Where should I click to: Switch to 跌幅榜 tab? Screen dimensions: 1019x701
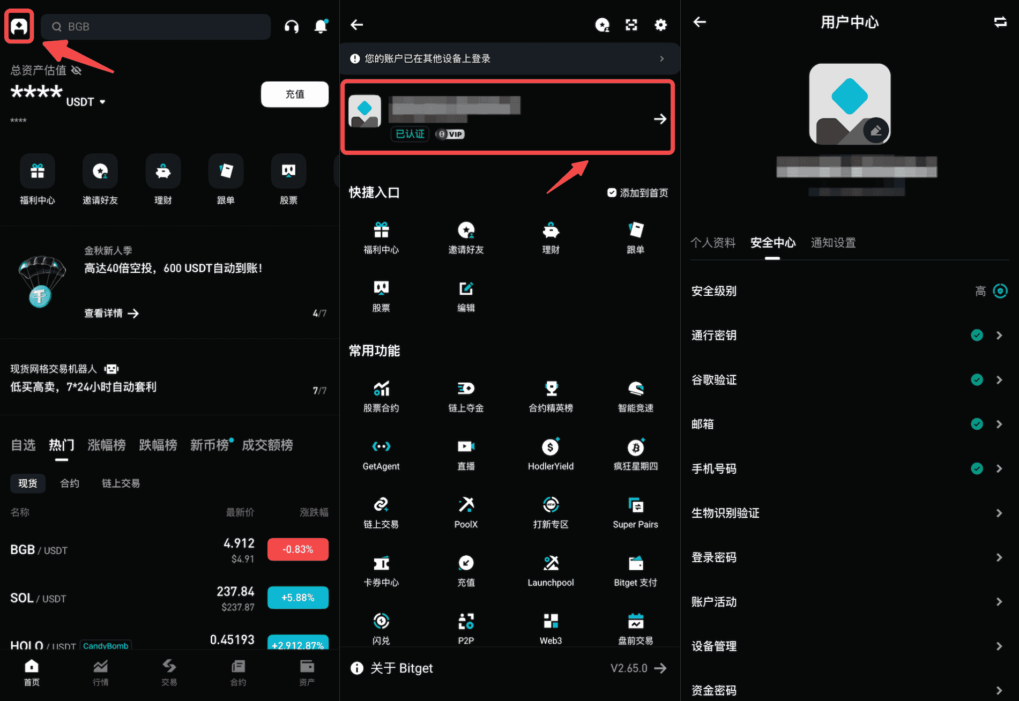[x=158, y=445]
